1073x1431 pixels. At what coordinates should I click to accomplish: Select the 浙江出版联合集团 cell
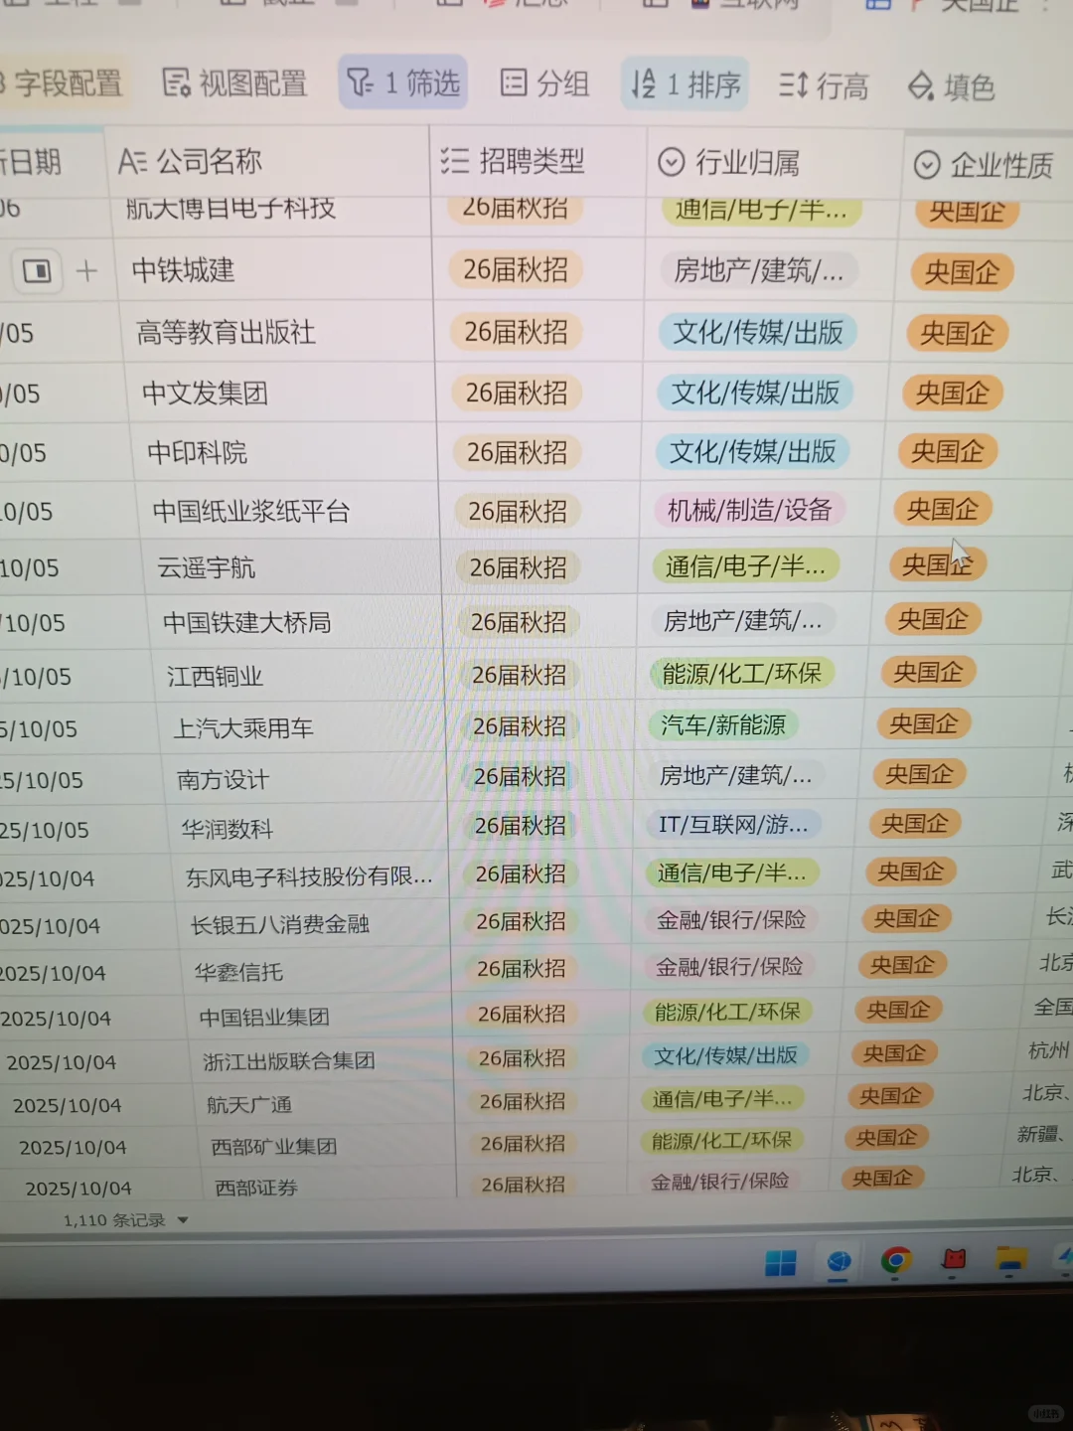coord(322,1060)
